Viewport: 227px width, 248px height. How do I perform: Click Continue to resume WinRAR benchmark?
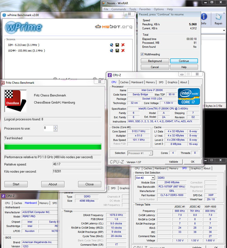click(184, 61)
